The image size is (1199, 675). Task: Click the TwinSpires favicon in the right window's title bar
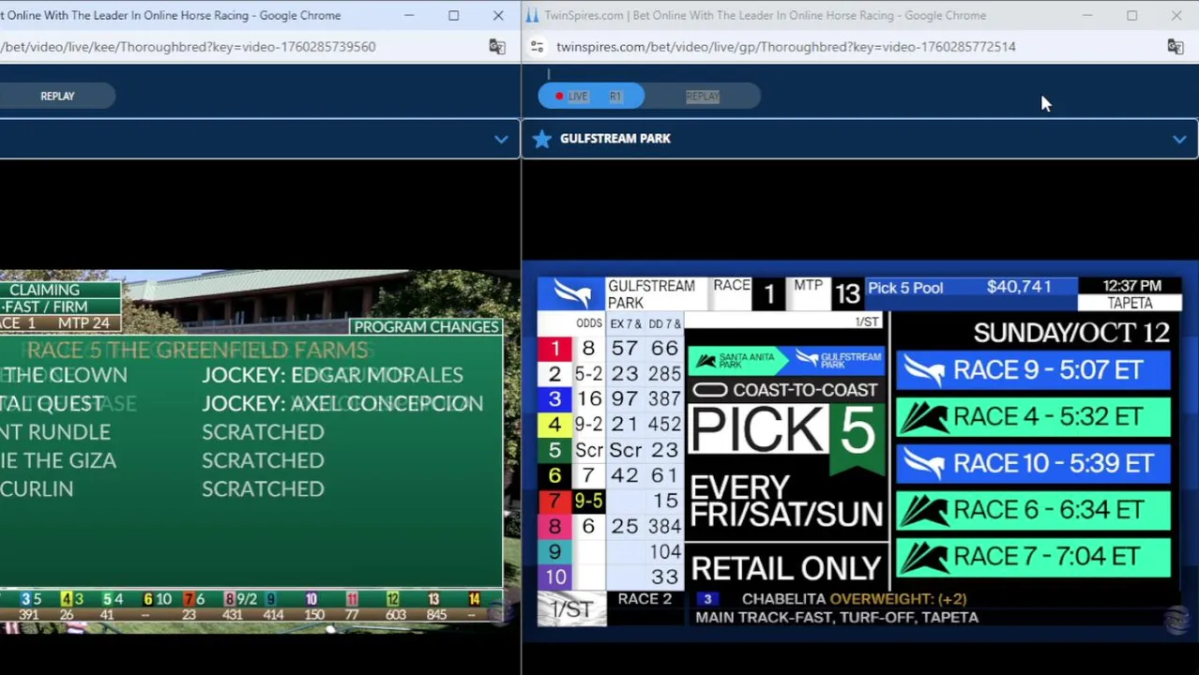click(x=531, y=15)
